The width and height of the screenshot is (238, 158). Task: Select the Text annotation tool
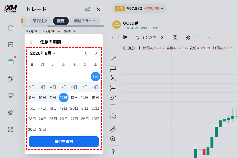click(x=113, y=107)
